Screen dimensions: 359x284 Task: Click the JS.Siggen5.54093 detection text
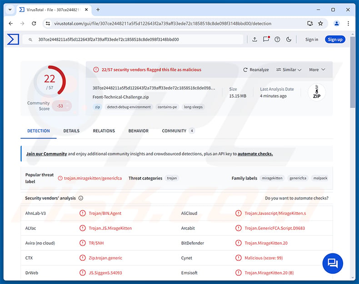click(105, 273)
